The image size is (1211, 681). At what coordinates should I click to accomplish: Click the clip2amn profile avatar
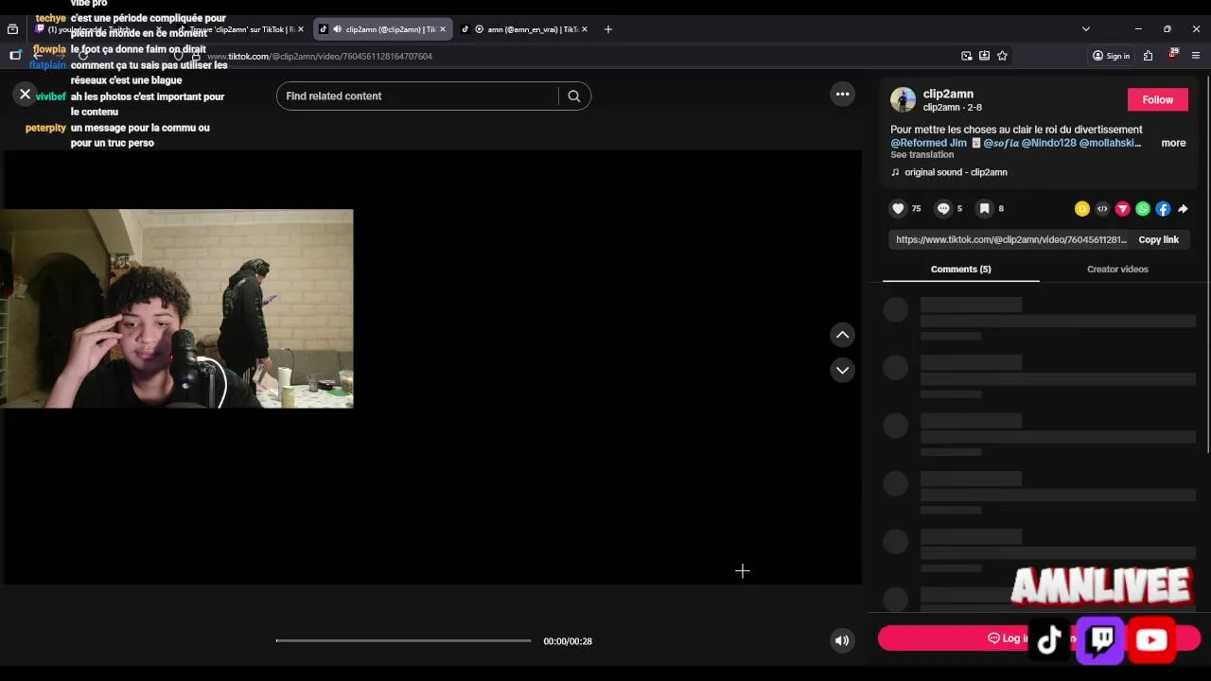click(x=903, y=99)
